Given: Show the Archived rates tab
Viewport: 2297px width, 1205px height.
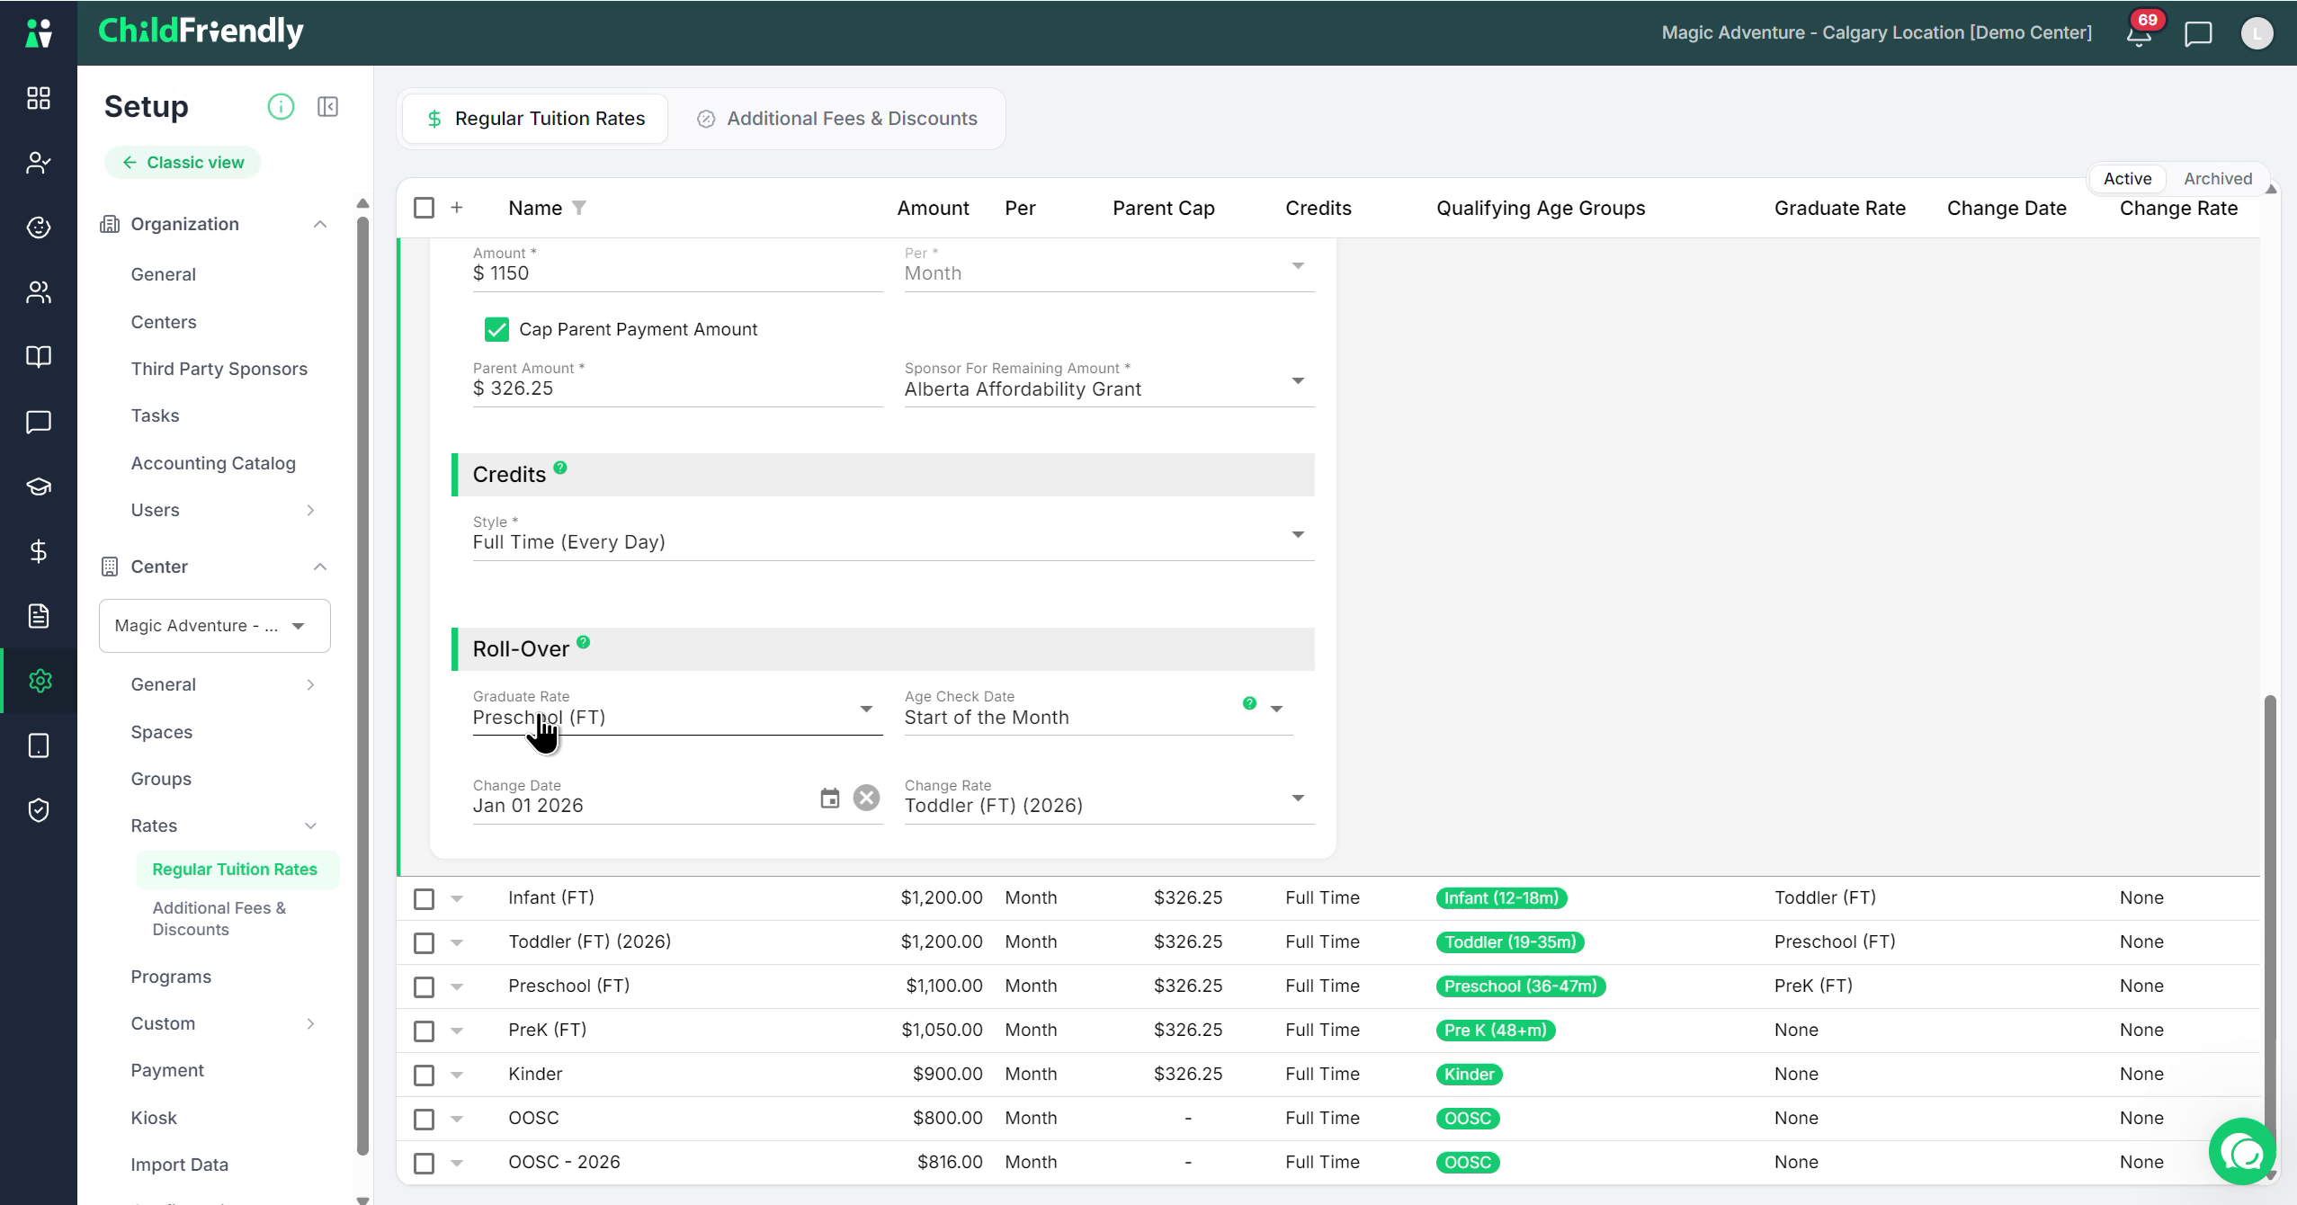Looking at the screenshot, I should tap(2217, 179).
